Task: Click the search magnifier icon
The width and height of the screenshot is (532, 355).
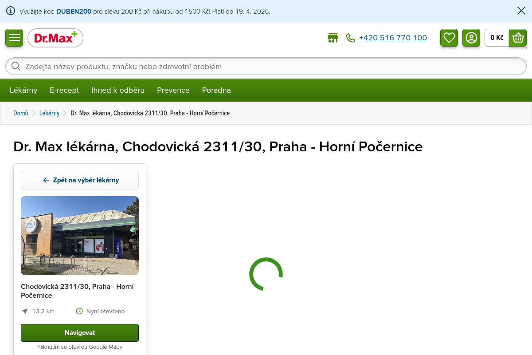Action: pyautogui.click(x=16, y=67)
